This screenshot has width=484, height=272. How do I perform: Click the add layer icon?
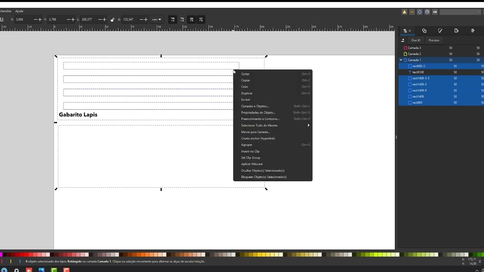[403, 40]
